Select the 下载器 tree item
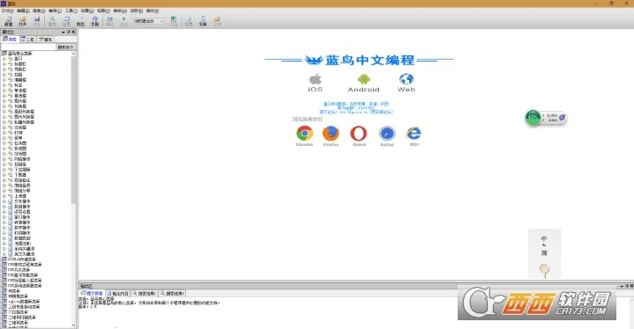 point(20,175)
